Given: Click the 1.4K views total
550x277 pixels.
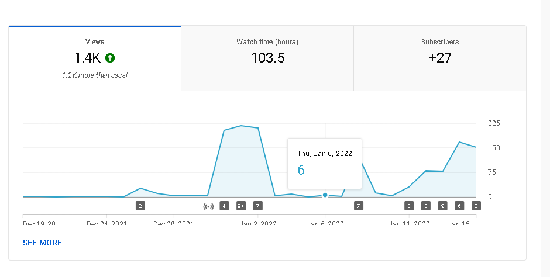Looking at the screenshot, I should click(x=87, y=58).
